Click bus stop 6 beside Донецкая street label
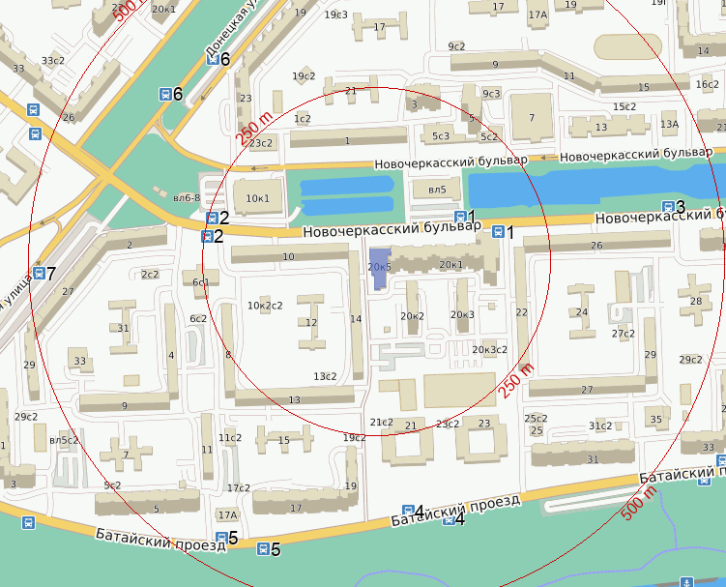This screenshot has width=726, height=587. tap(213, 59)
